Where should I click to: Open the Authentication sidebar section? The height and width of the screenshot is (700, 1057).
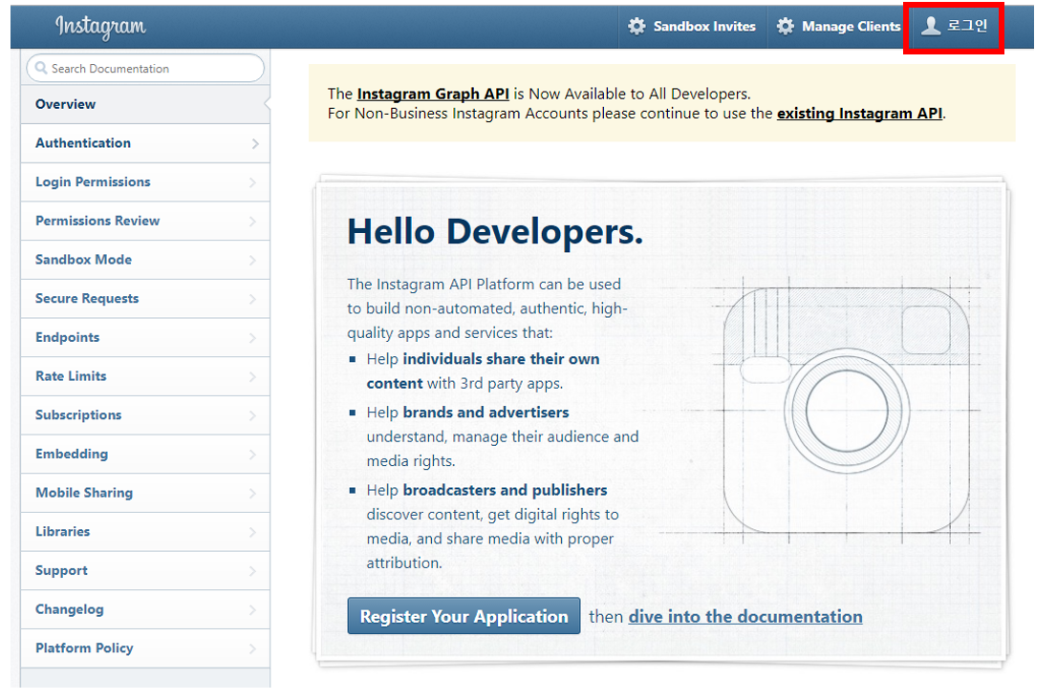(145, 143)
